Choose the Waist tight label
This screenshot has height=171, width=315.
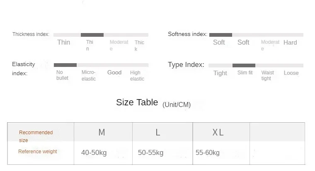coord(268,76)
